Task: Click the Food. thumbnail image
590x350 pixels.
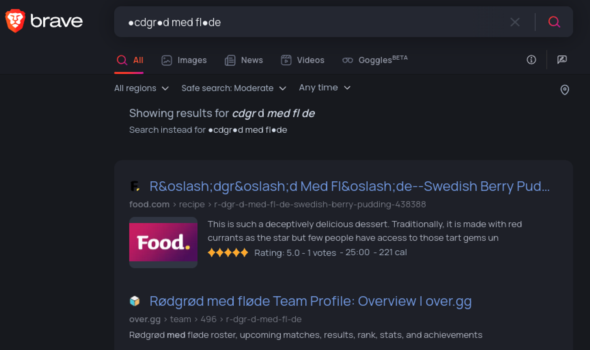Action: [163, 242]
